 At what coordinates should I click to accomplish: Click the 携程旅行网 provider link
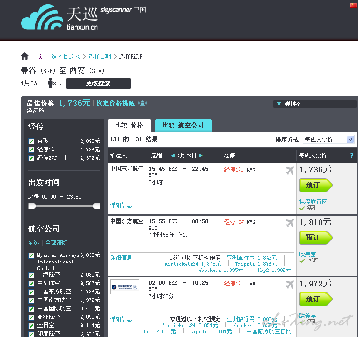tap(313, 202)
